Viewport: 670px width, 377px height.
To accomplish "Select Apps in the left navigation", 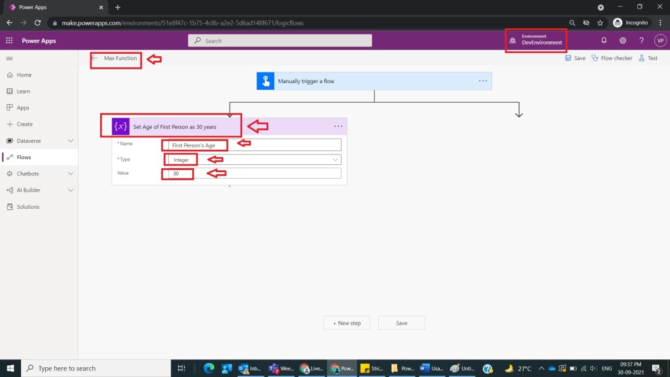I will (23, 108).
